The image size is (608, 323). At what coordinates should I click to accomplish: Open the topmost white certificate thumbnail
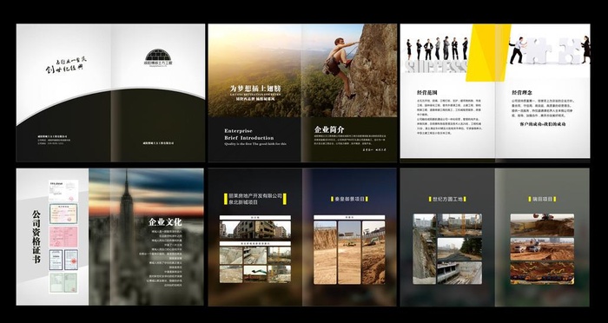pos(63,190)
